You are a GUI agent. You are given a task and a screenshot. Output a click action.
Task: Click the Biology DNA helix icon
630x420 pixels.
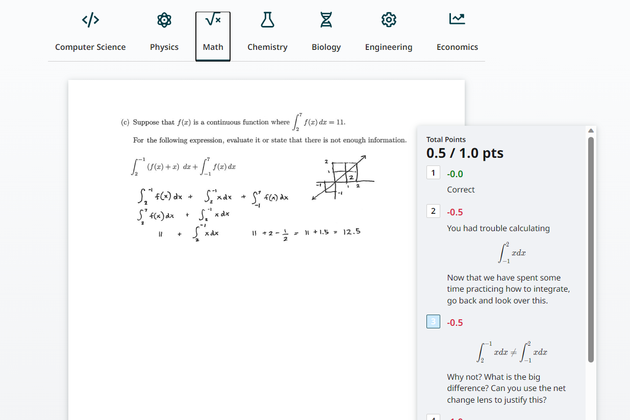click(x=326, y=20)
